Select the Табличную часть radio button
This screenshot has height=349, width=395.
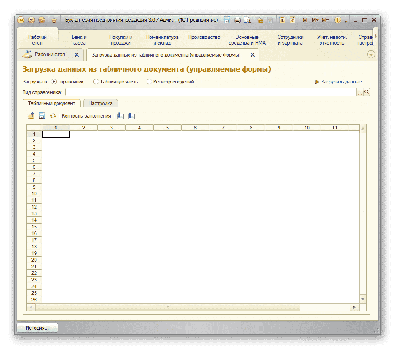(96, 81)
